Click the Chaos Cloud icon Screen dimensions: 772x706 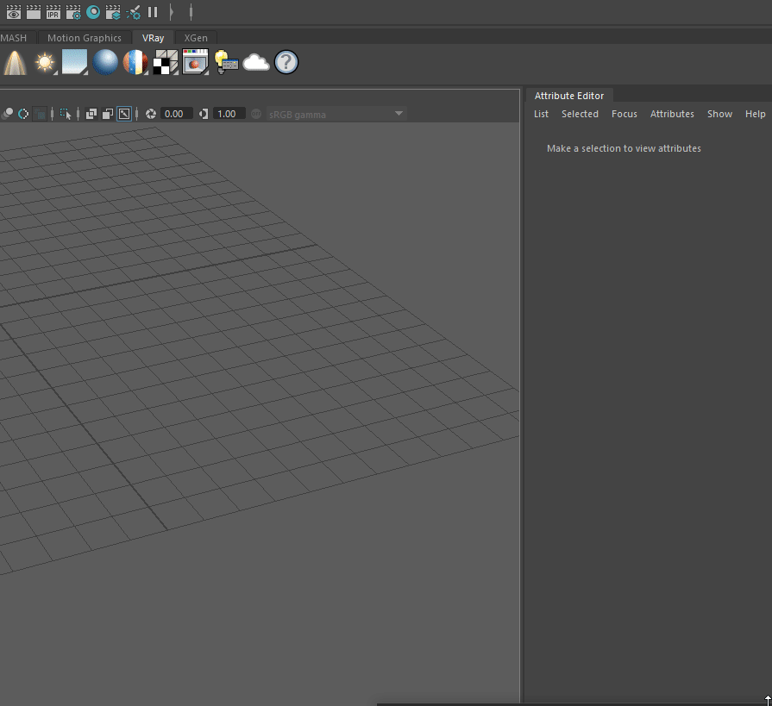point(256,62)
